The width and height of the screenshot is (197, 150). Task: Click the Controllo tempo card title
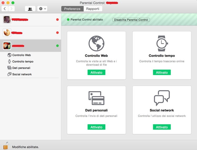click(x=162, y=56)
